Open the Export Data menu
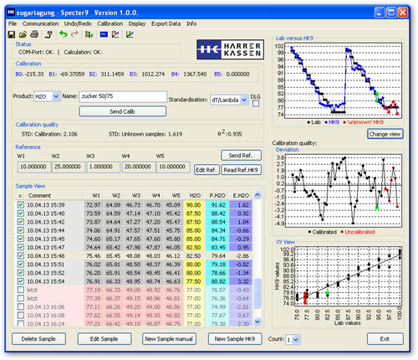Viewport: 418px width, 360px height. pyautogui.click(x=166, y=23)
